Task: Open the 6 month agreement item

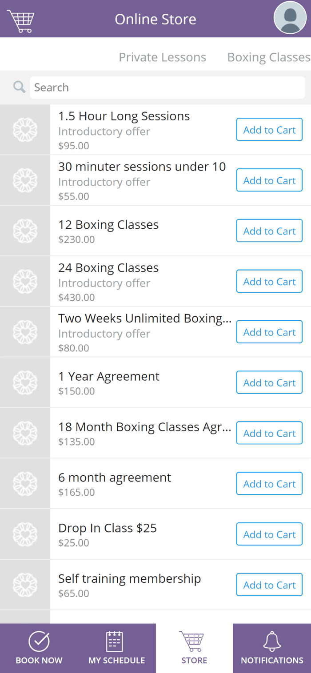Action: point(155,484)
